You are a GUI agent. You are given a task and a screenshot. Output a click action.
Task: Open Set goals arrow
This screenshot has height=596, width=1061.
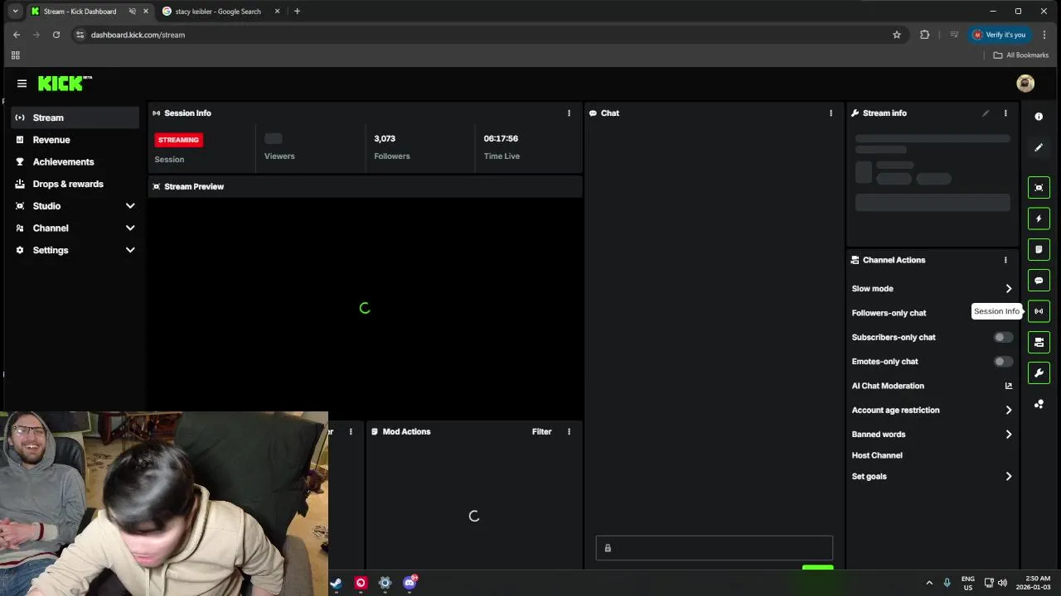click(x=1009, y=477)
